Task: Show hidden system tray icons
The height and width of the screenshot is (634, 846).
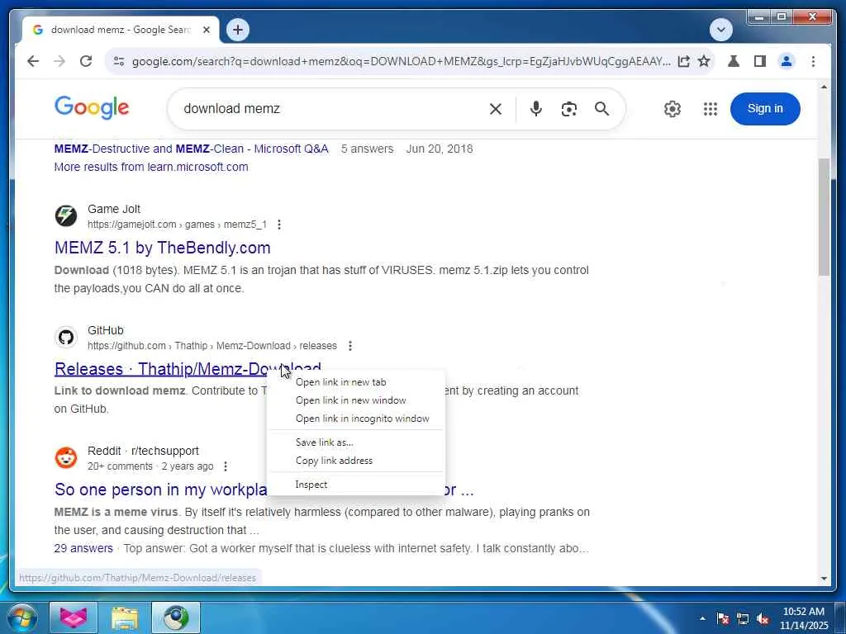Action: 702,618
